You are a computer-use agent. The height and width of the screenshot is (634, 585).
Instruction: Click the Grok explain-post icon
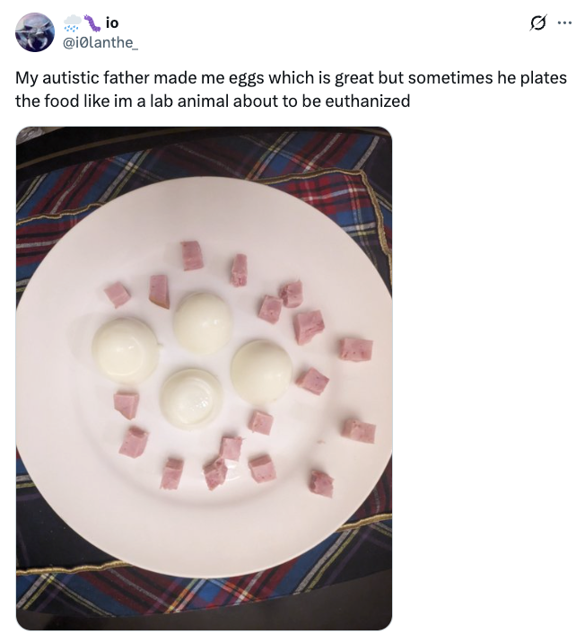pyautogui.click(x=537, y=22)
